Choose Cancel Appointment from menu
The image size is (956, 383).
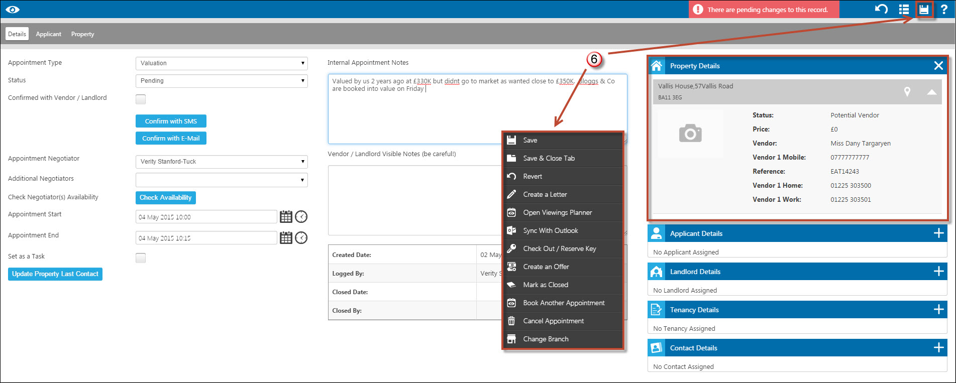pos(563,321)
